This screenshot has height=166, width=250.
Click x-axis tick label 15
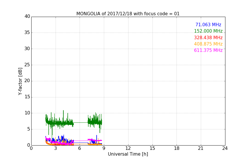(x=152, y=148)
